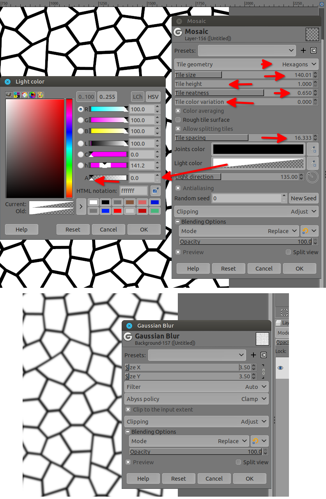Click the Joints color black swatch
326x499 pixels.
point(259,149)
